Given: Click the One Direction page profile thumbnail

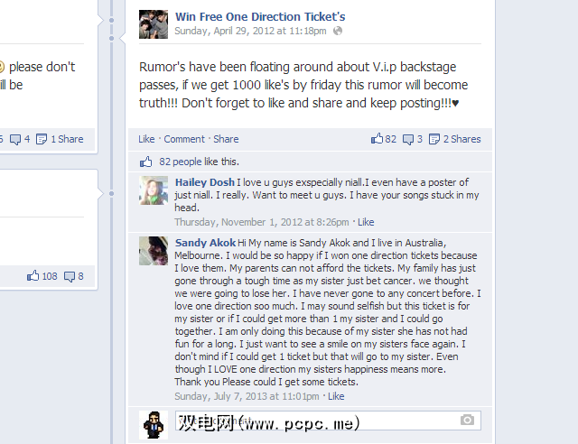Looking at the screenshot, I should coord(154,24).
